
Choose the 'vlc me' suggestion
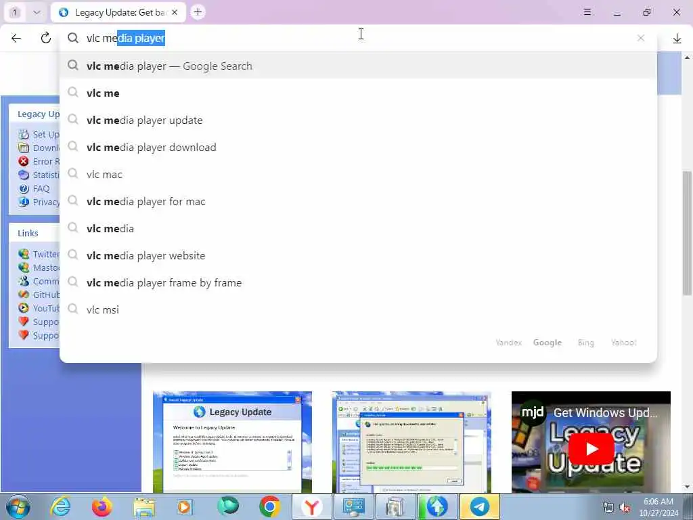click(x=358, y=93)
